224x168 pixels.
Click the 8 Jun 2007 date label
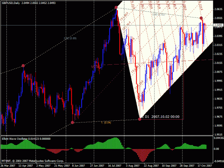pos(78,166)
